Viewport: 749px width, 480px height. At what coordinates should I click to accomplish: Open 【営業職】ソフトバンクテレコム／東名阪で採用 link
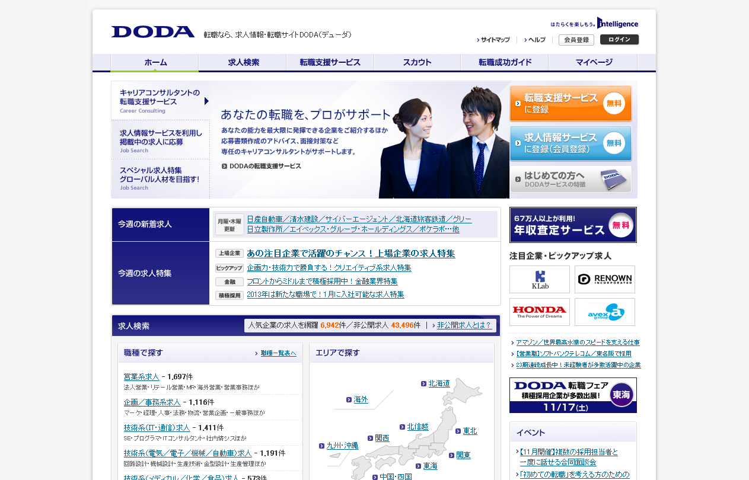(573, 354)
